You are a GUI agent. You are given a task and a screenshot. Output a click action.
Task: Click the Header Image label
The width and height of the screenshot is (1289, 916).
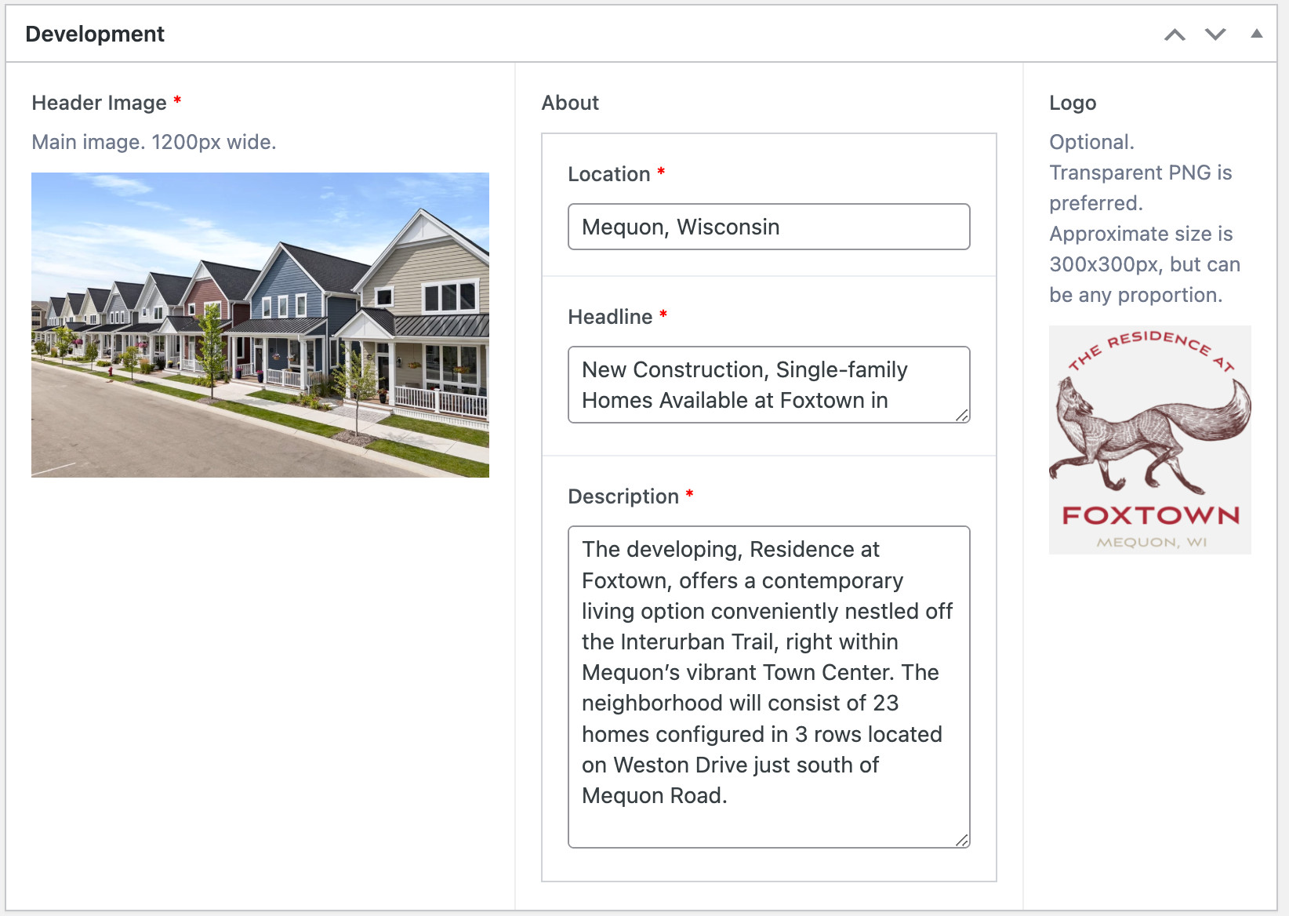point(100,103)
